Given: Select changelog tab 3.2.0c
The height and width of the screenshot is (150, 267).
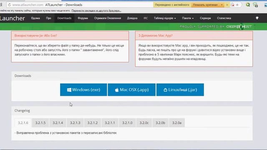Looking at the screenshot, I should [x=144, y=122].
